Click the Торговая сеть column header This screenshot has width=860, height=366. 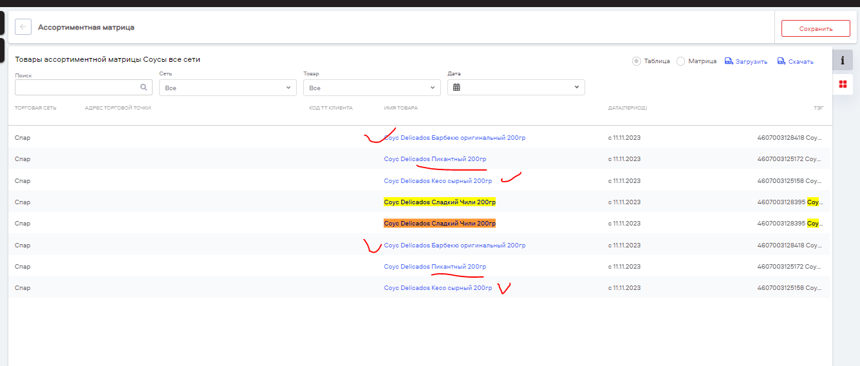click(x=35, y=108)
